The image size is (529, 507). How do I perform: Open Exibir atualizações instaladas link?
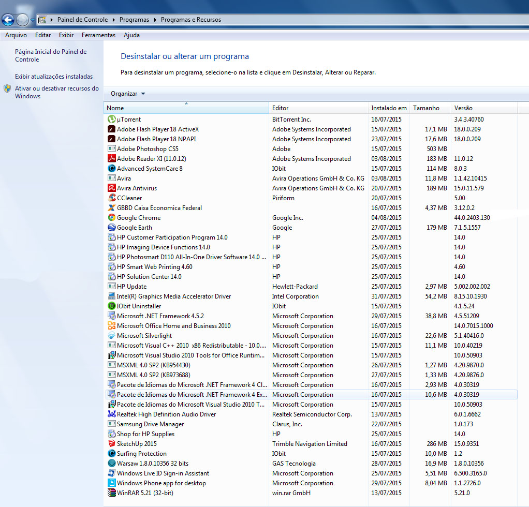pos(54,77)
